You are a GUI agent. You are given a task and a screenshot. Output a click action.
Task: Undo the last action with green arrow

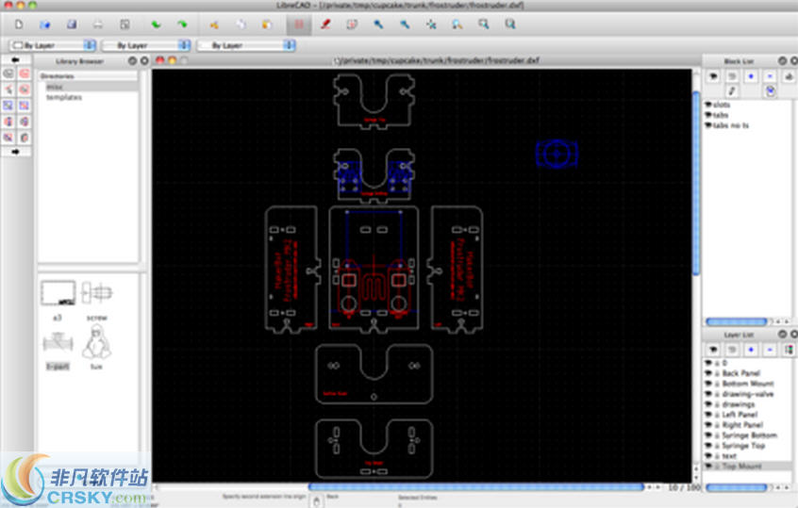coord(156,25)
